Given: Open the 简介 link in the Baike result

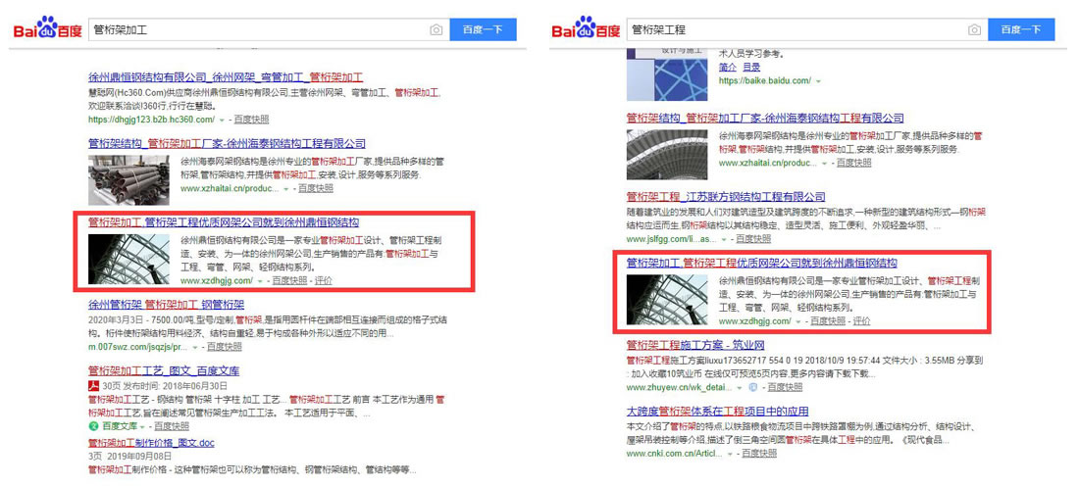Looking at the screenshot, I should coord(727,67).
